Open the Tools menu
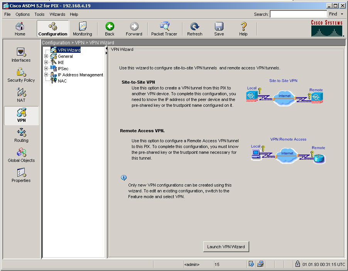Viewport: 348px width, 271px height. [39, 14]
